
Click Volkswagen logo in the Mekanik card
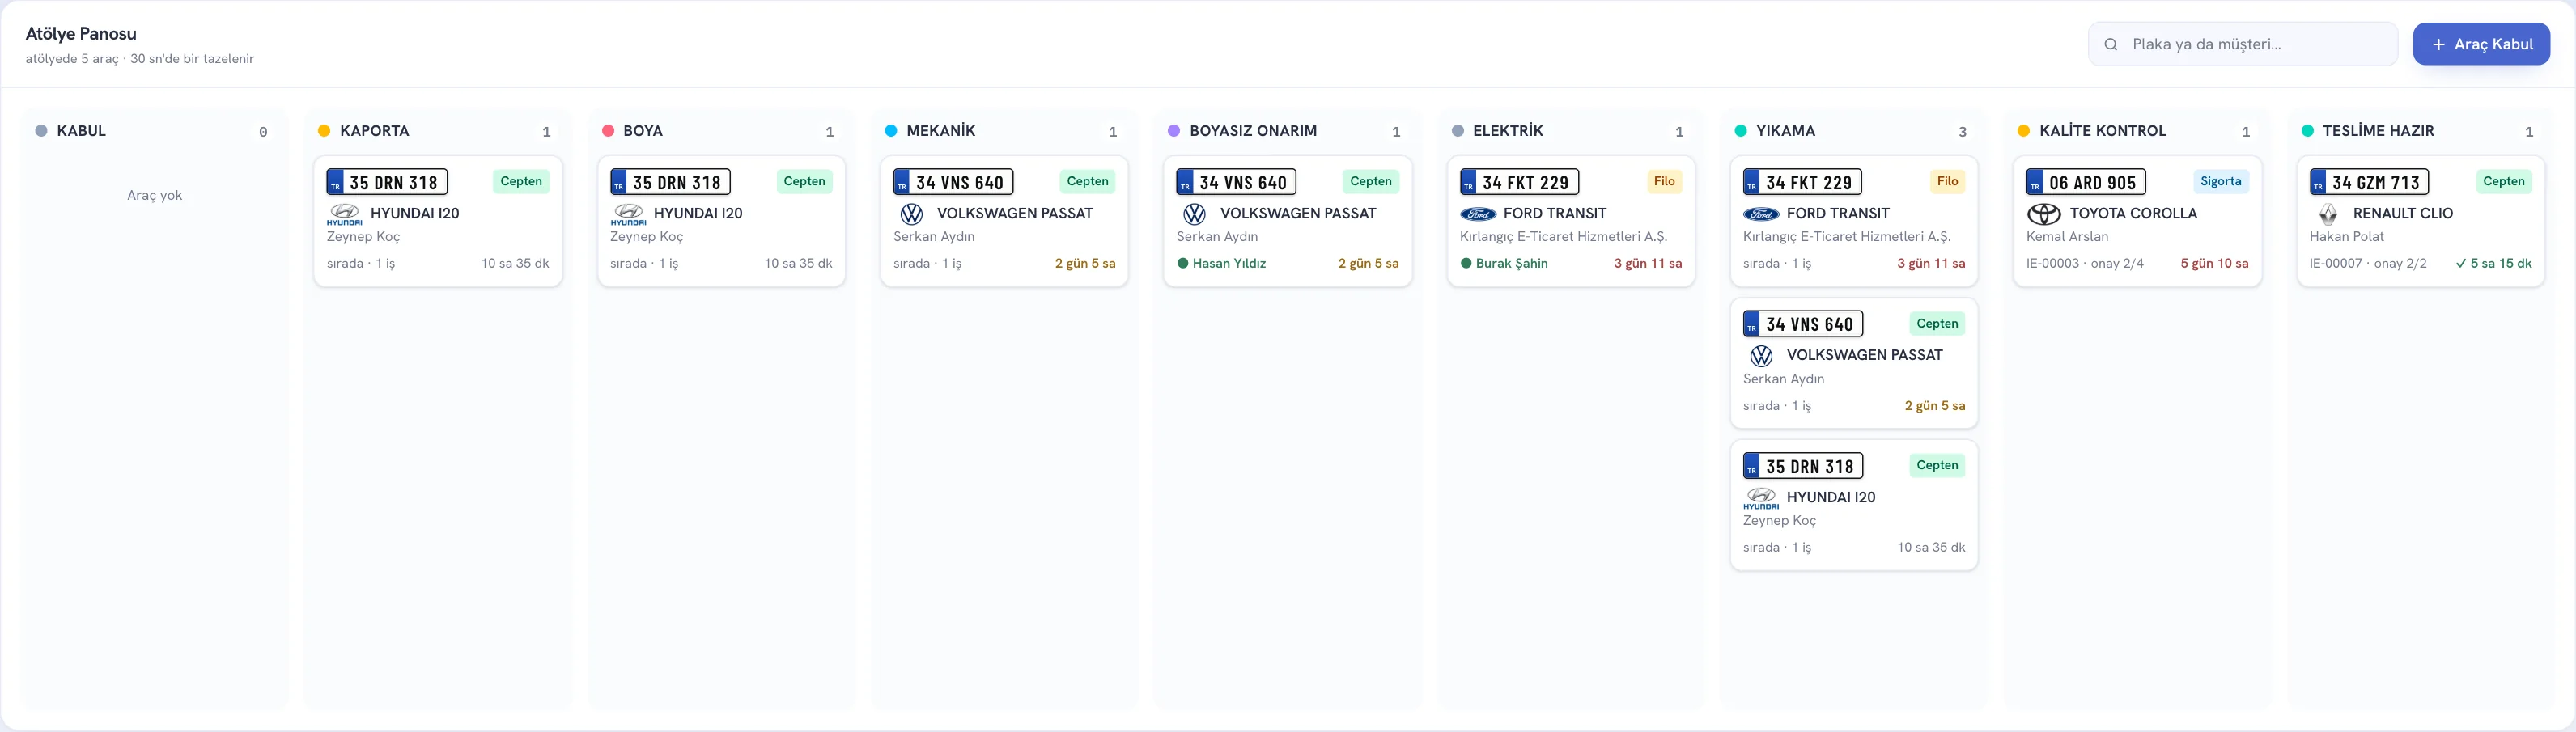(911, 214)
